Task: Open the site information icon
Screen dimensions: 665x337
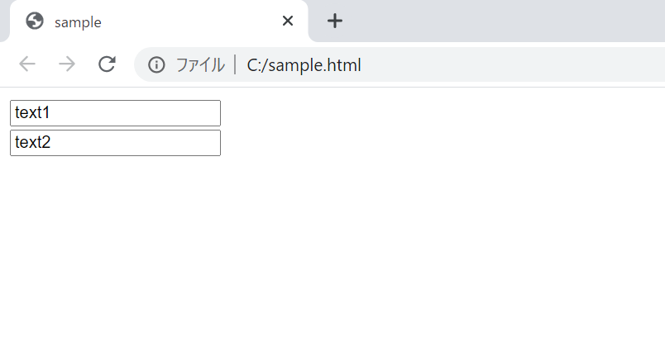Action: (x=156, y=64)
